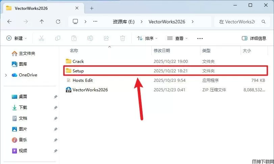The image size is (274, 164).
Task: Click the Delete trash bin icon
Action: (x=123, y=38)
